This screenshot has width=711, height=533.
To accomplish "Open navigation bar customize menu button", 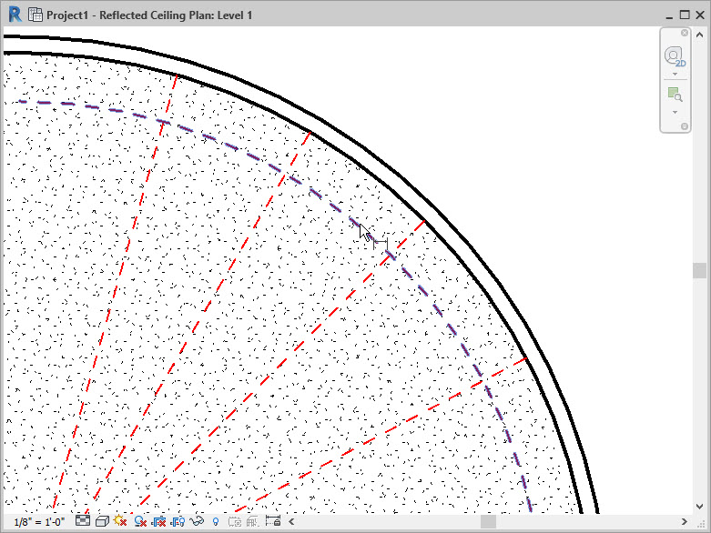I will [685, 126].
